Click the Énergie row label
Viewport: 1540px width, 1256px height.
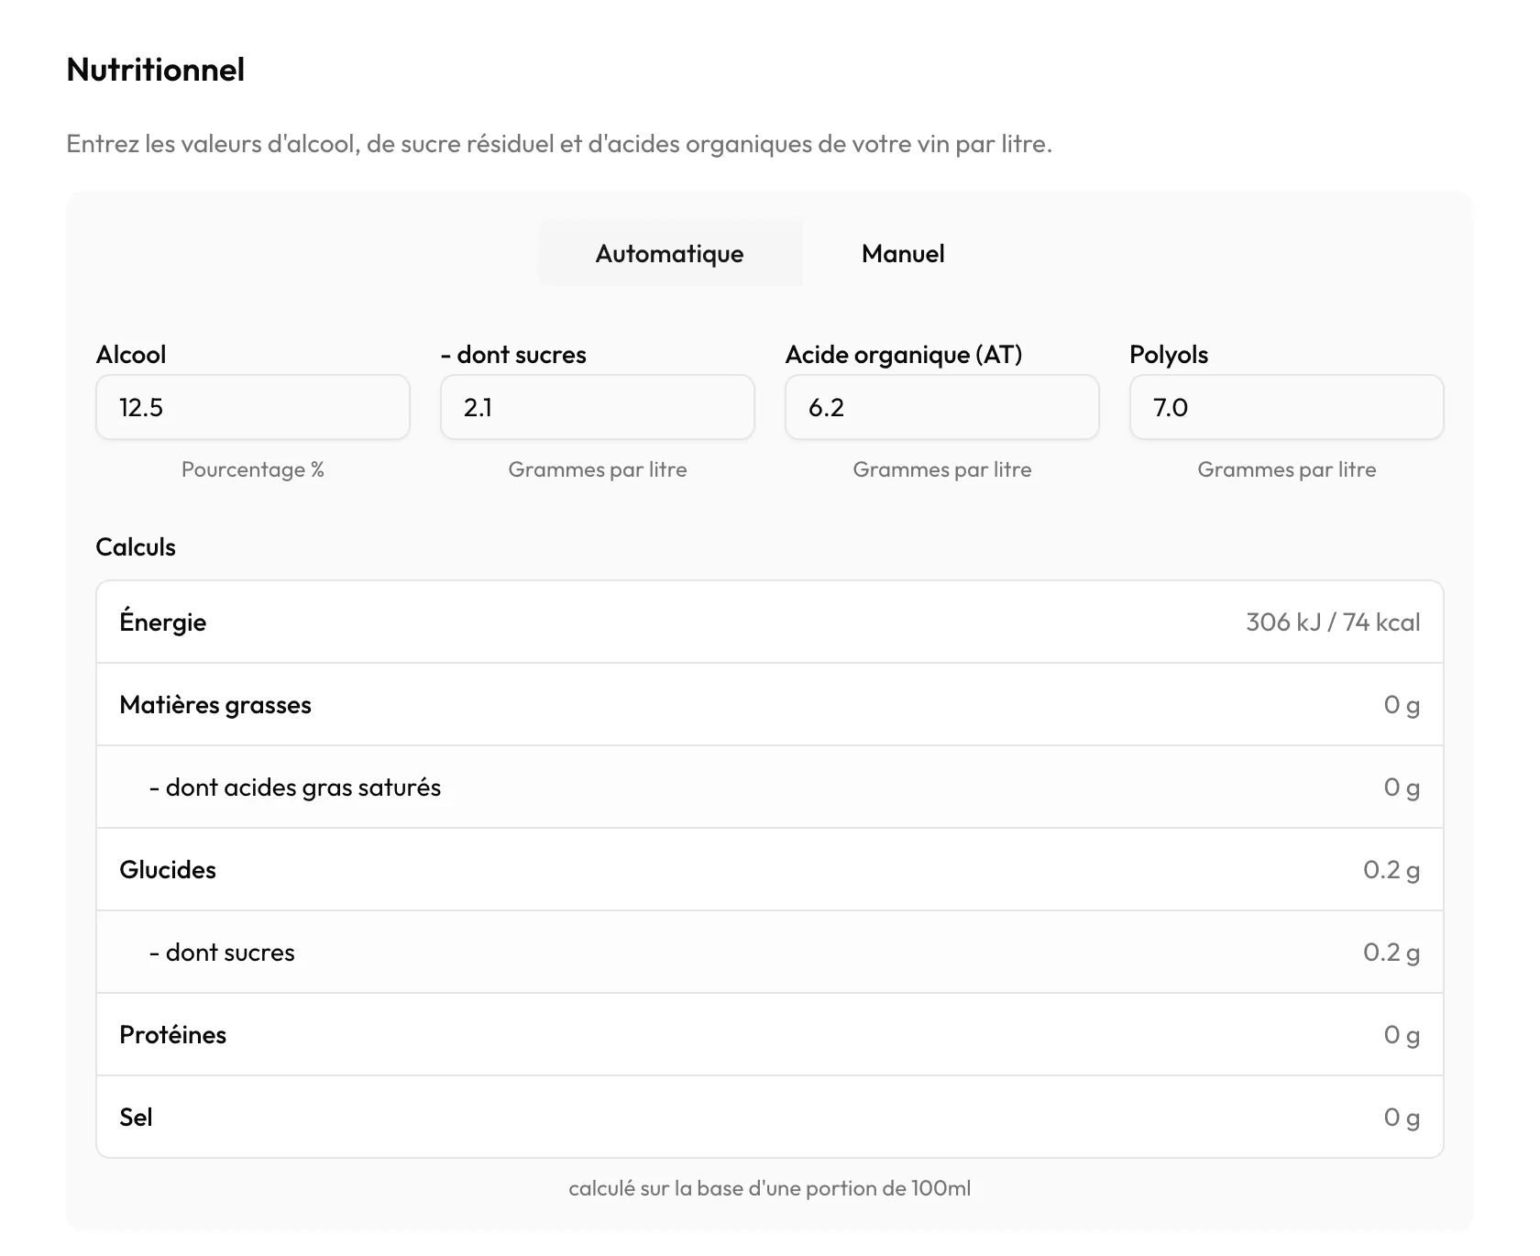(163, 622)
